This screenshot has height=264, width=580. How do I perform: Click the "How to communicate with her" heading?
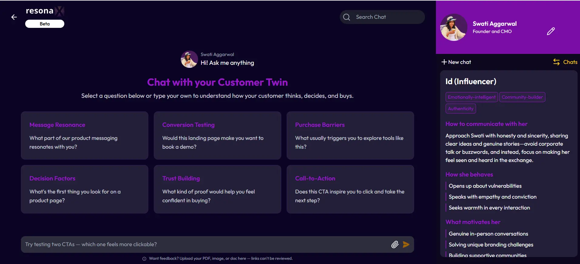click(486, 124)
